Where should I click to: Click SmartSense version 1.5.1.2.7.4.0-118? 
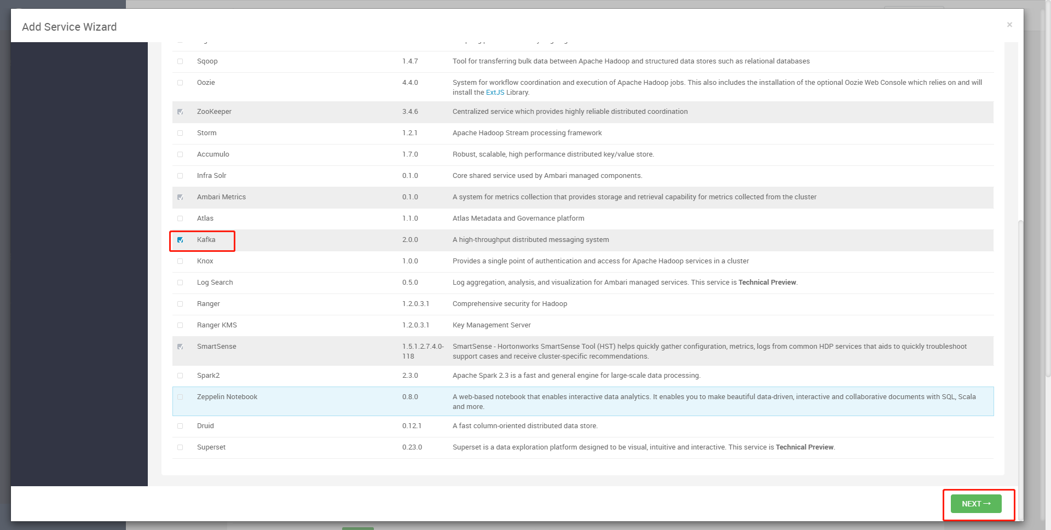click(423, 352)
